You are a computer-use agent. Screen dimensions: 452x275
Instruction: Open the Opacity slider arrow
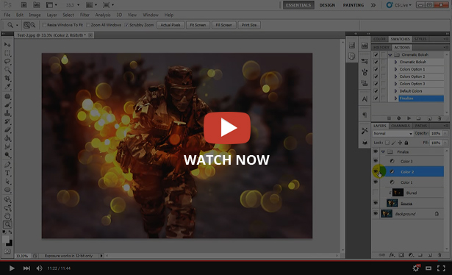(x=445, y=134)
